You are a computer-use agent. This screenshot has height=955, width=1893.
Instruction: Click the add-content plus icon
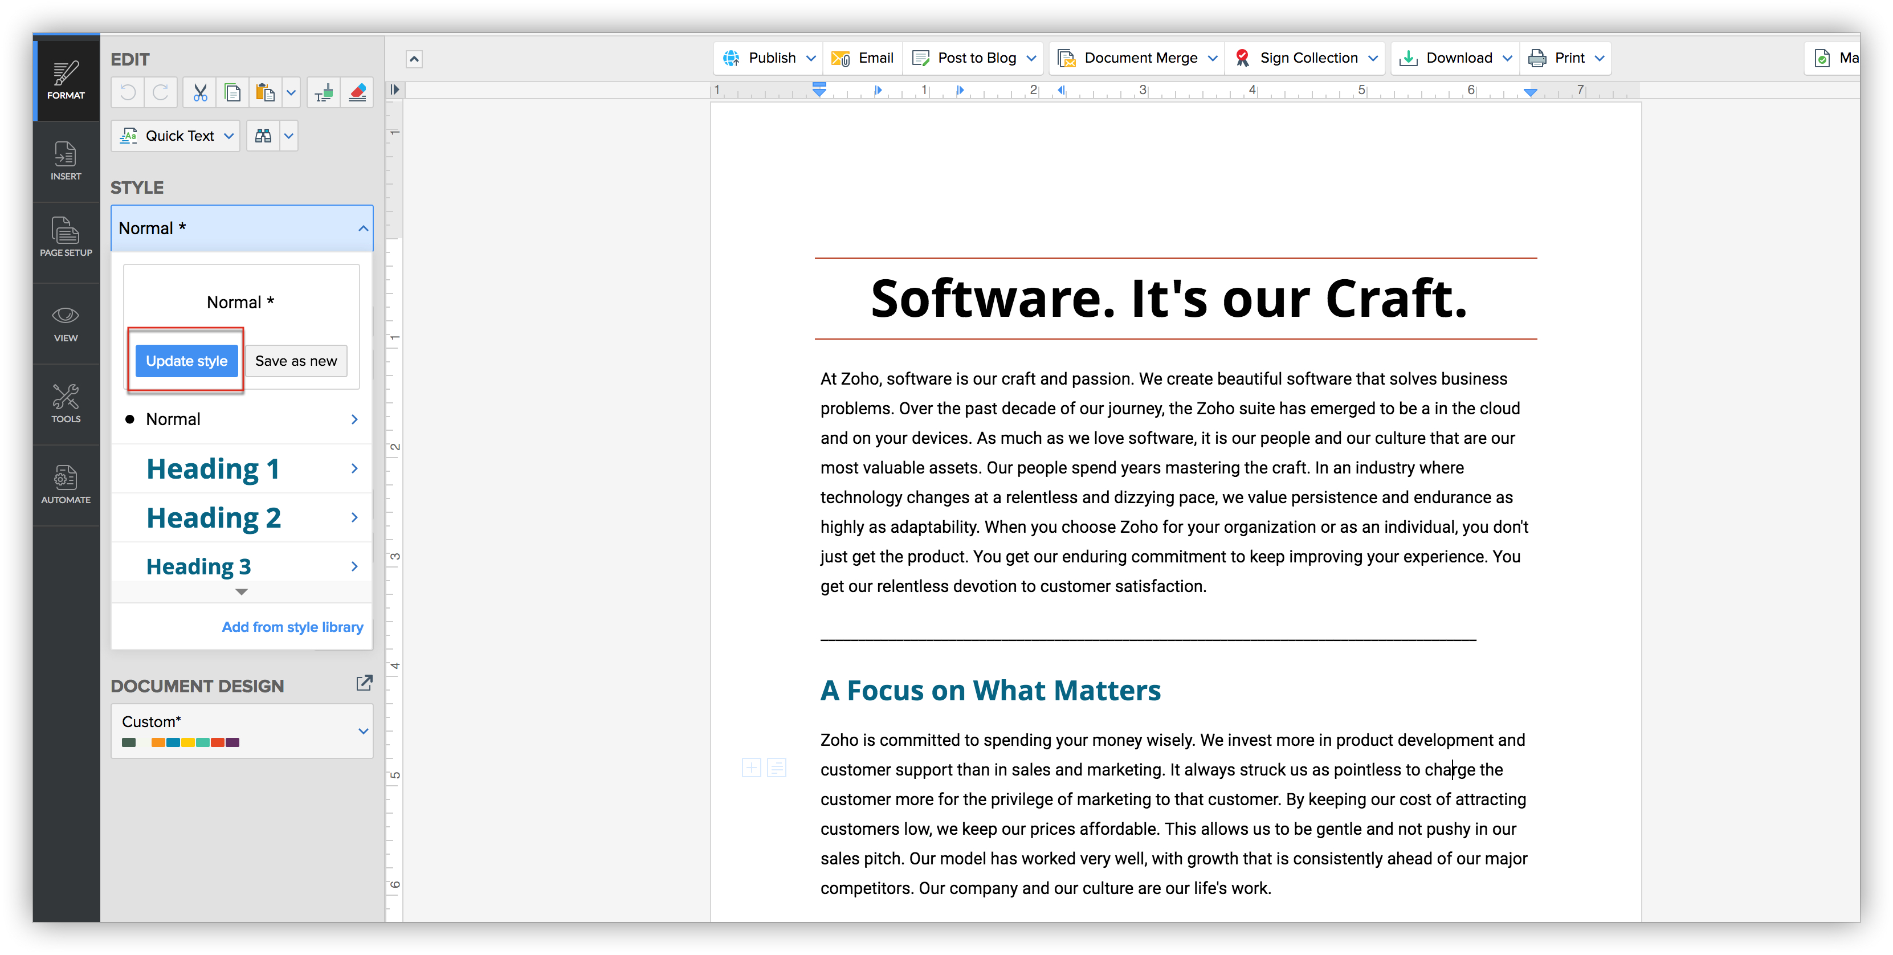[x=751, y=769]
